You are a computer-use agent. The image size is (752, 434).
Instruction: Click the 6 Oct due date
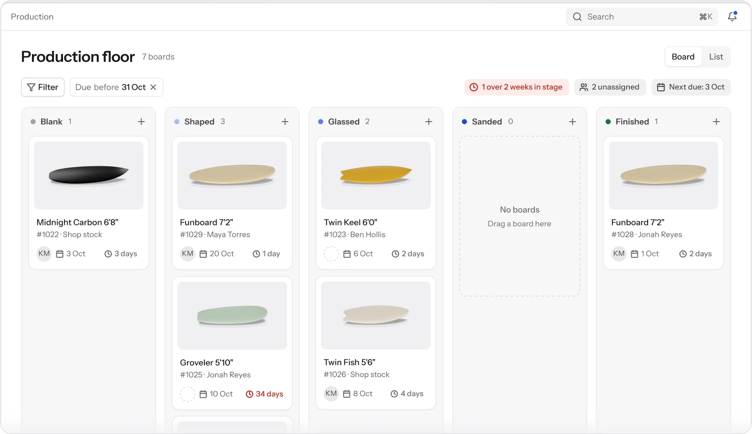click(358, 254)
